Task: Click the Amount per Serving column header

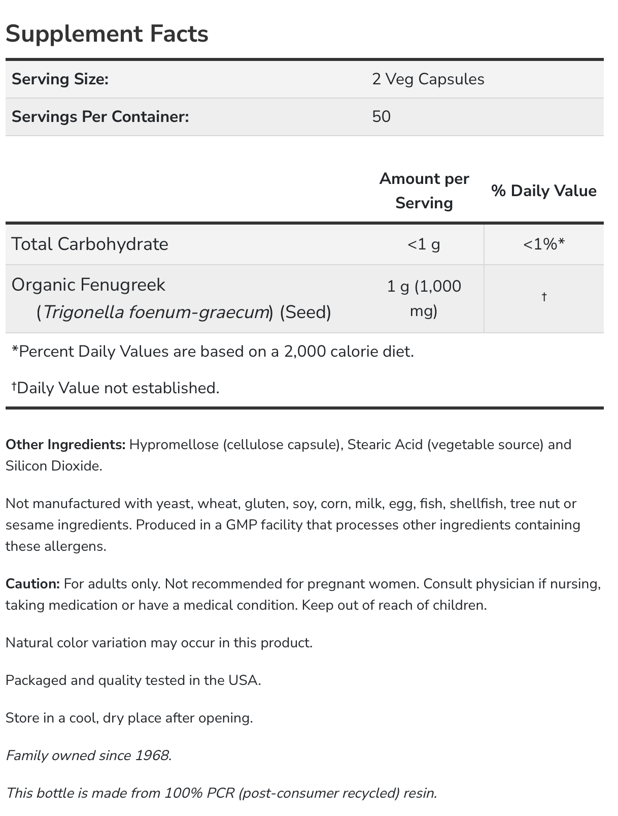Action: tap(424, 191)
